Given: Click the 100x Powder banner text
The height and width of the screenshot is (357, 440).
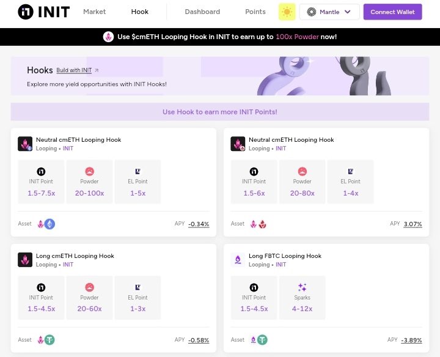Looking at the screenshot, I should pos(297,37).
